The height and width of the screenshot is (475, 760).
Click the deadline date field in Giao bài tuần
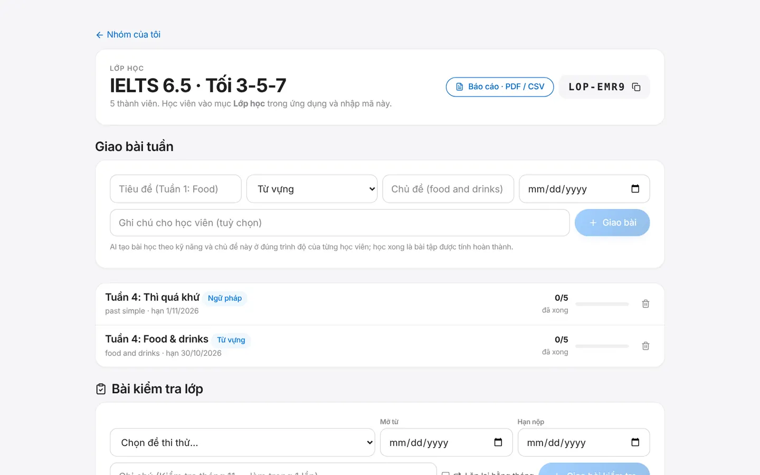click(x=584, y=189)
